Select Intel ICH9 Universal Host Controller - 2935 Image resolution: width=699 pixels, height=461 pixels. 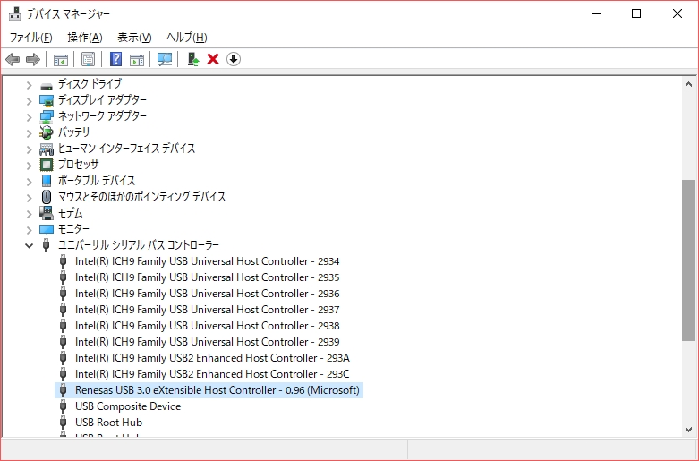[x=208, y=277]
